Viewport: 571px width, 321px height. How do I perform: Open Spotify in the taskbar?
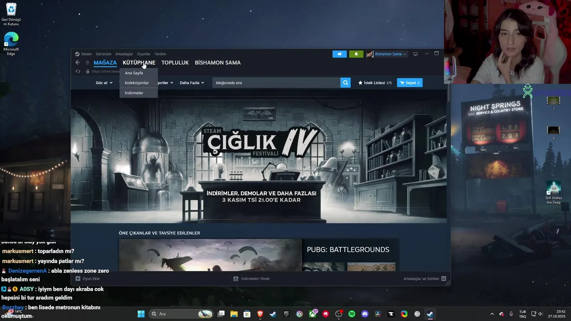(352, 314)
